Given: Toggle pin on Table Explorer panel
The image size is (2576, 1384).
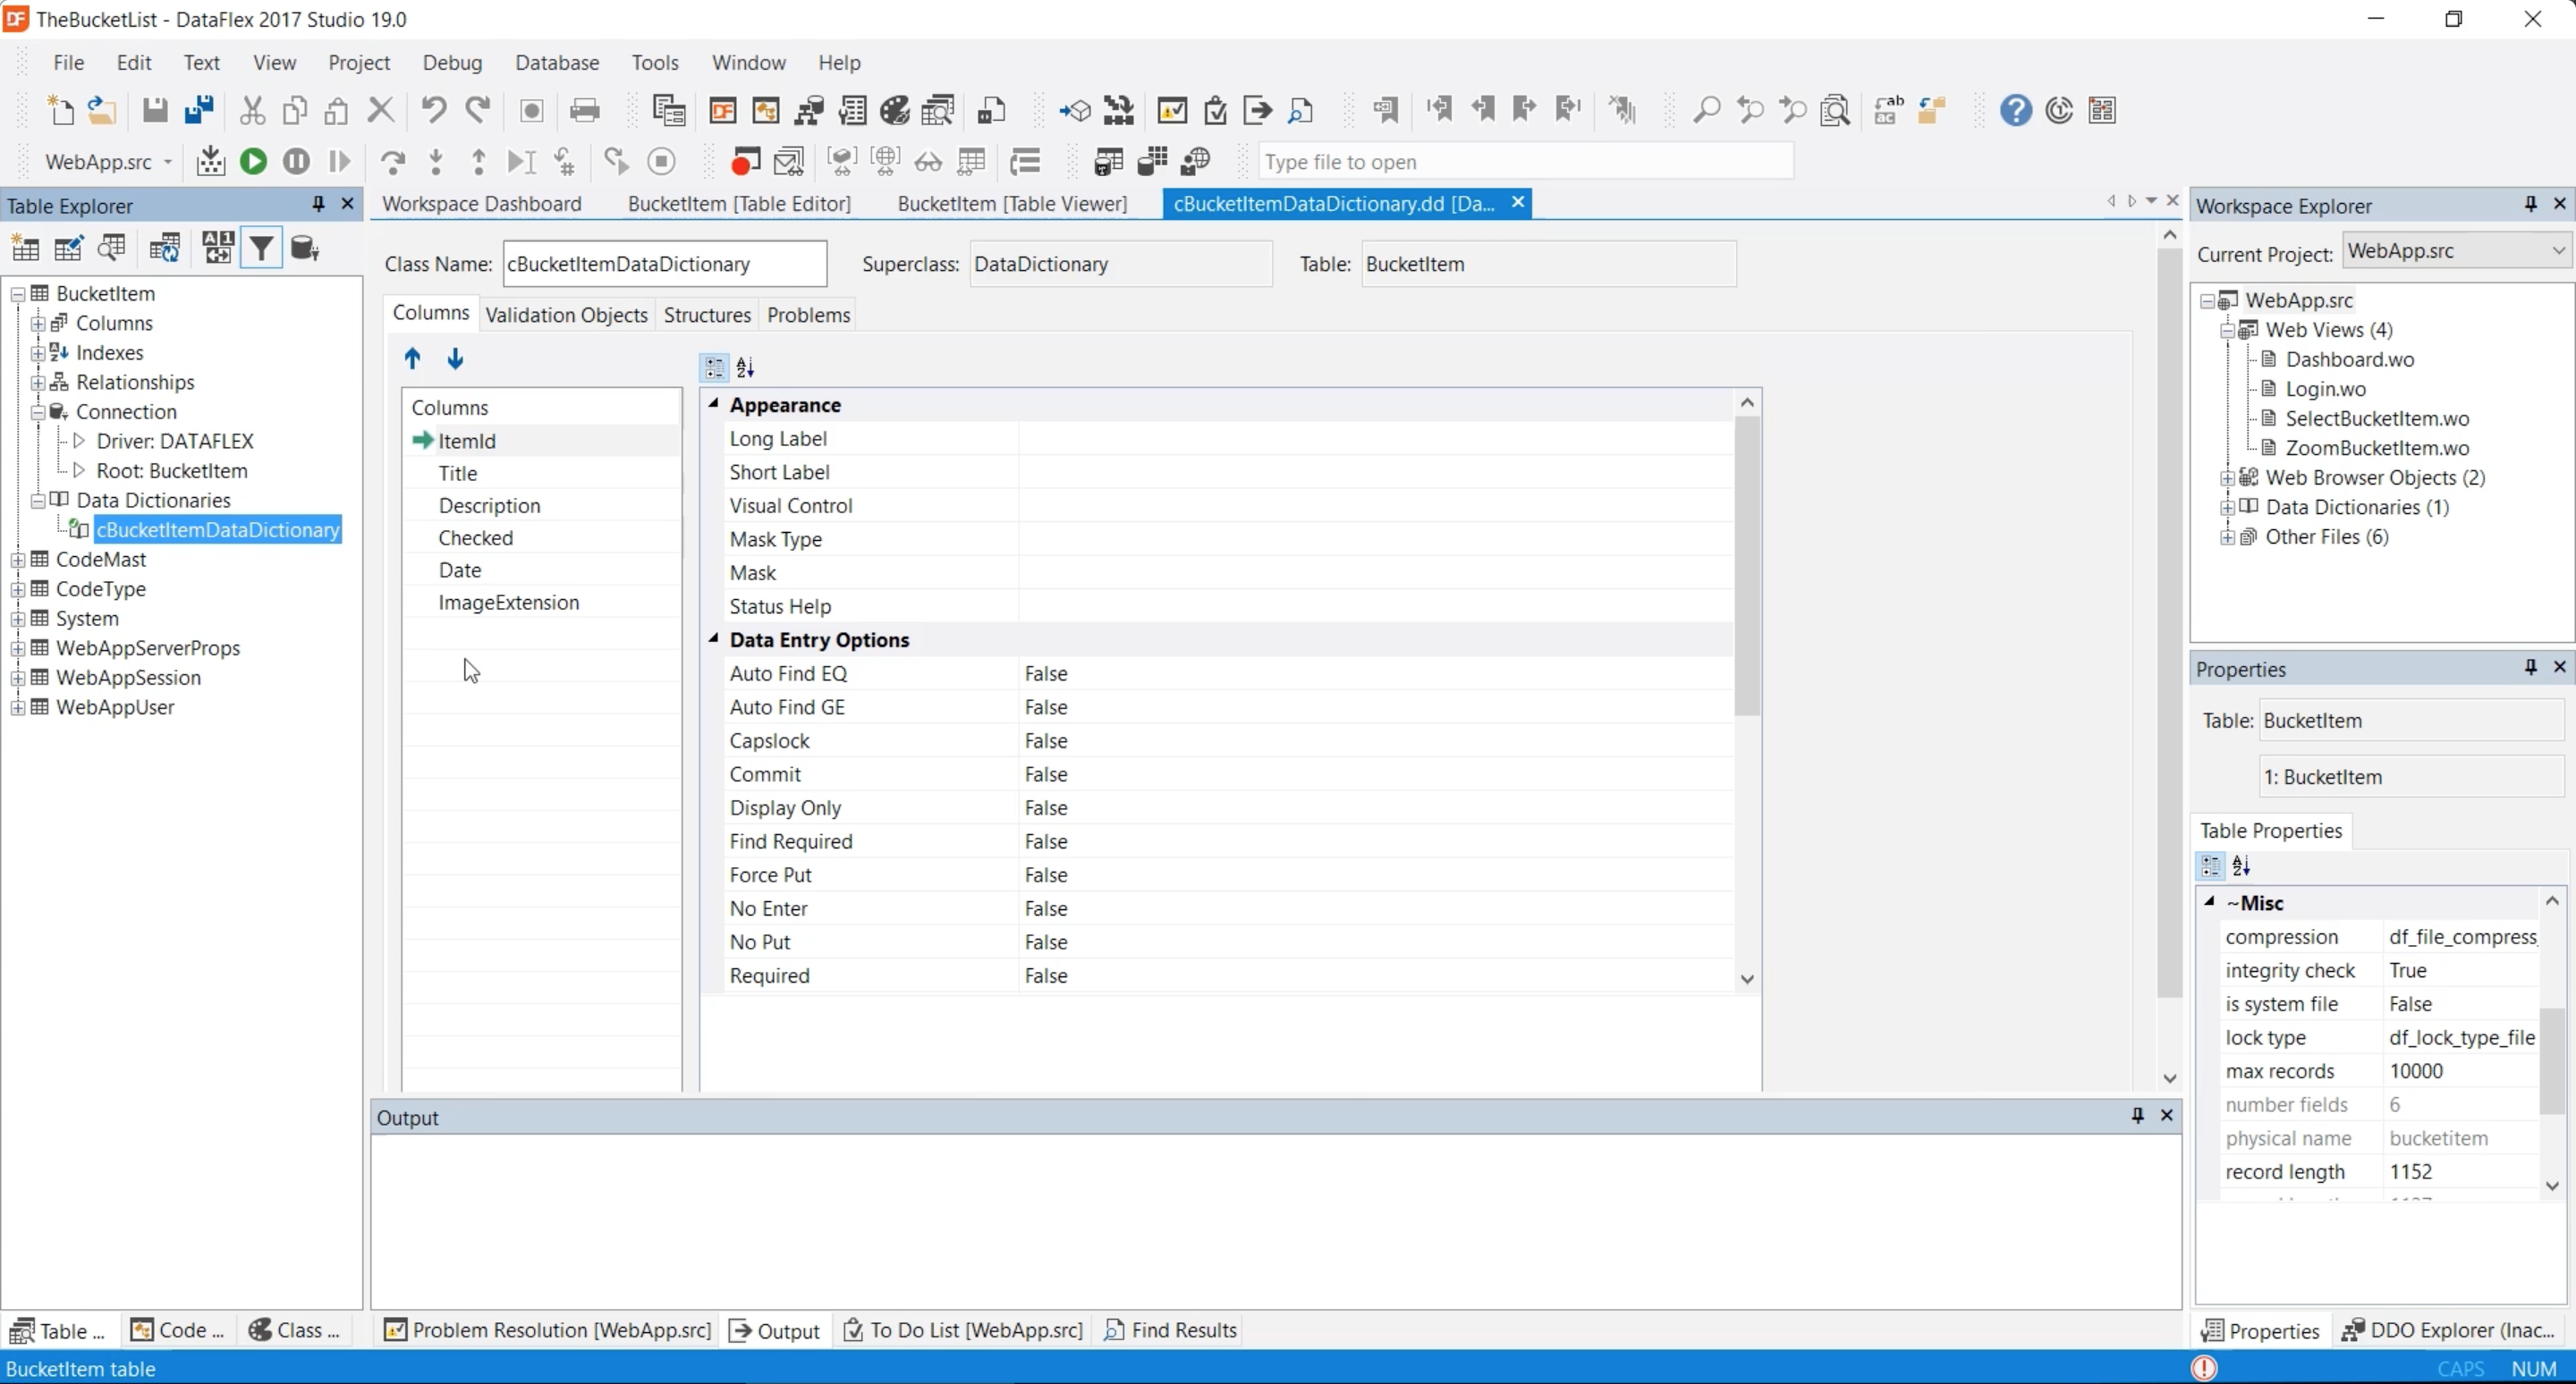Looking at the screenshot, I should pyautogui.click(x=318, y=204).
